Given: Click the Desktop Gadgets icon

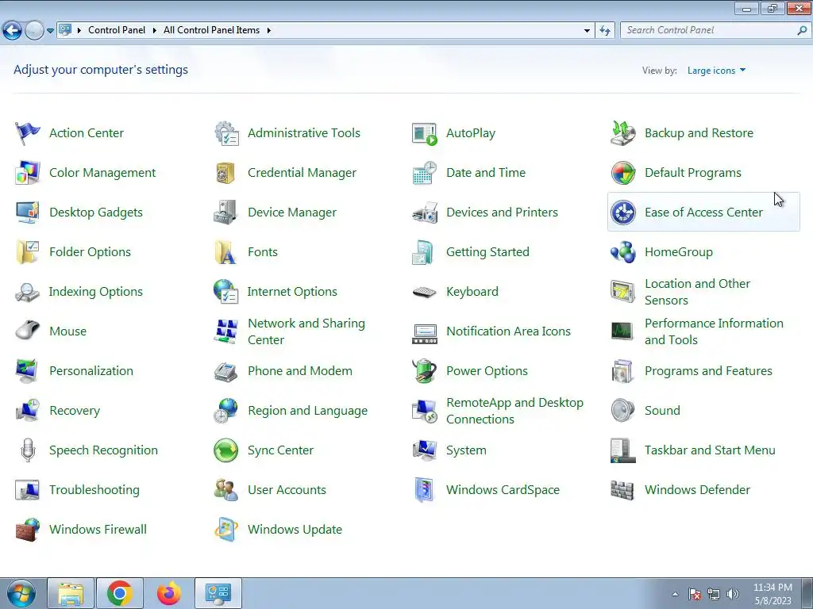Looking at the screenshot, I should (x=27, y=213).
